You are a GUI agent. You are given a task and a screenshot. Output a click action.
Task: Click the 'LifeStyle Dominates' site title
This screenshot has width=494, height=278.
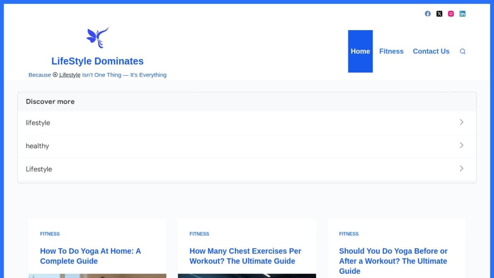(98, 61)
